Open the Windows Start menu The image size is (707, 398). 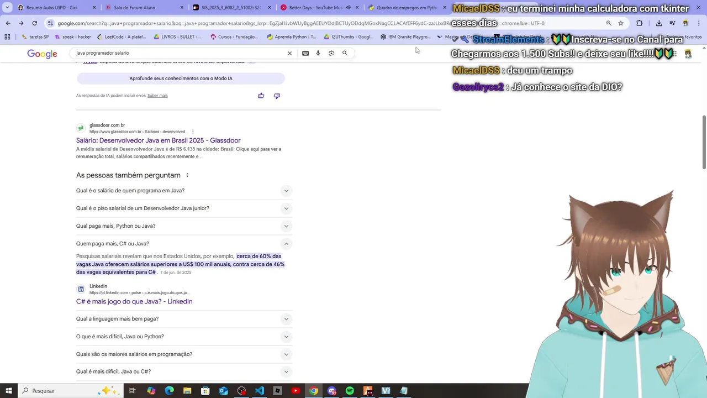[9, 391]
